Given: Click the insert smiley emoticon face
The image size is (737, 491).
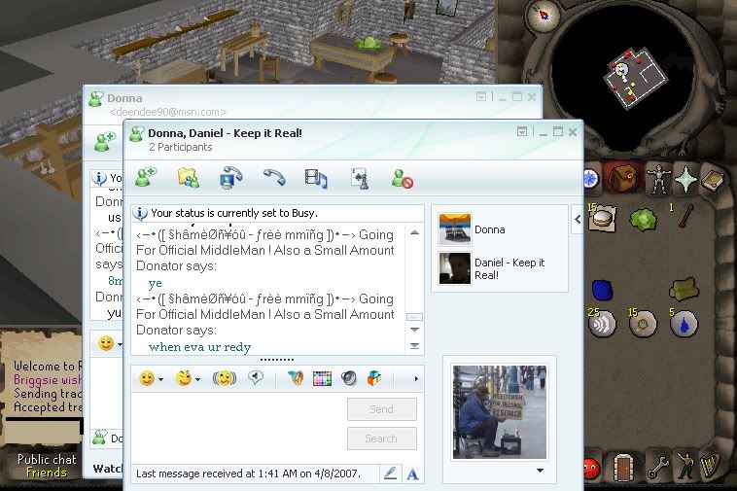Looking at the screenshot, I should pos(147,378).
